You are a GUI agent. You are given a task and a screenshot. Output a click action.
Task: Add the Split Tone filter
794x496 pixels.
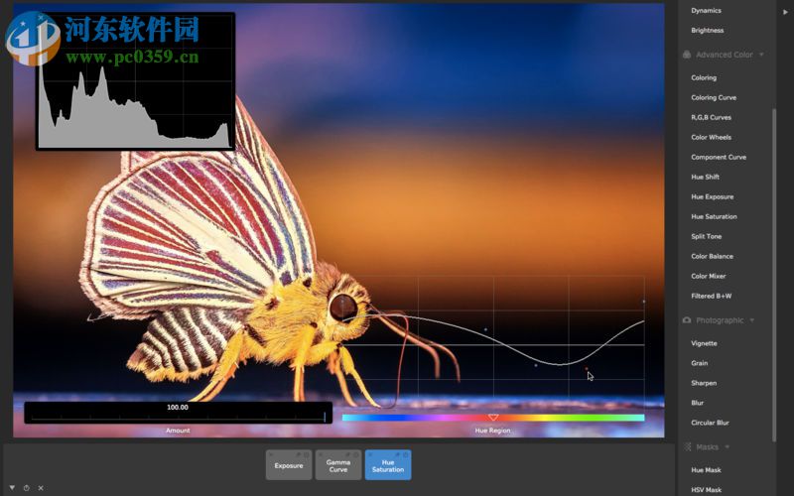pyautogui.click(x=707, y=236)
